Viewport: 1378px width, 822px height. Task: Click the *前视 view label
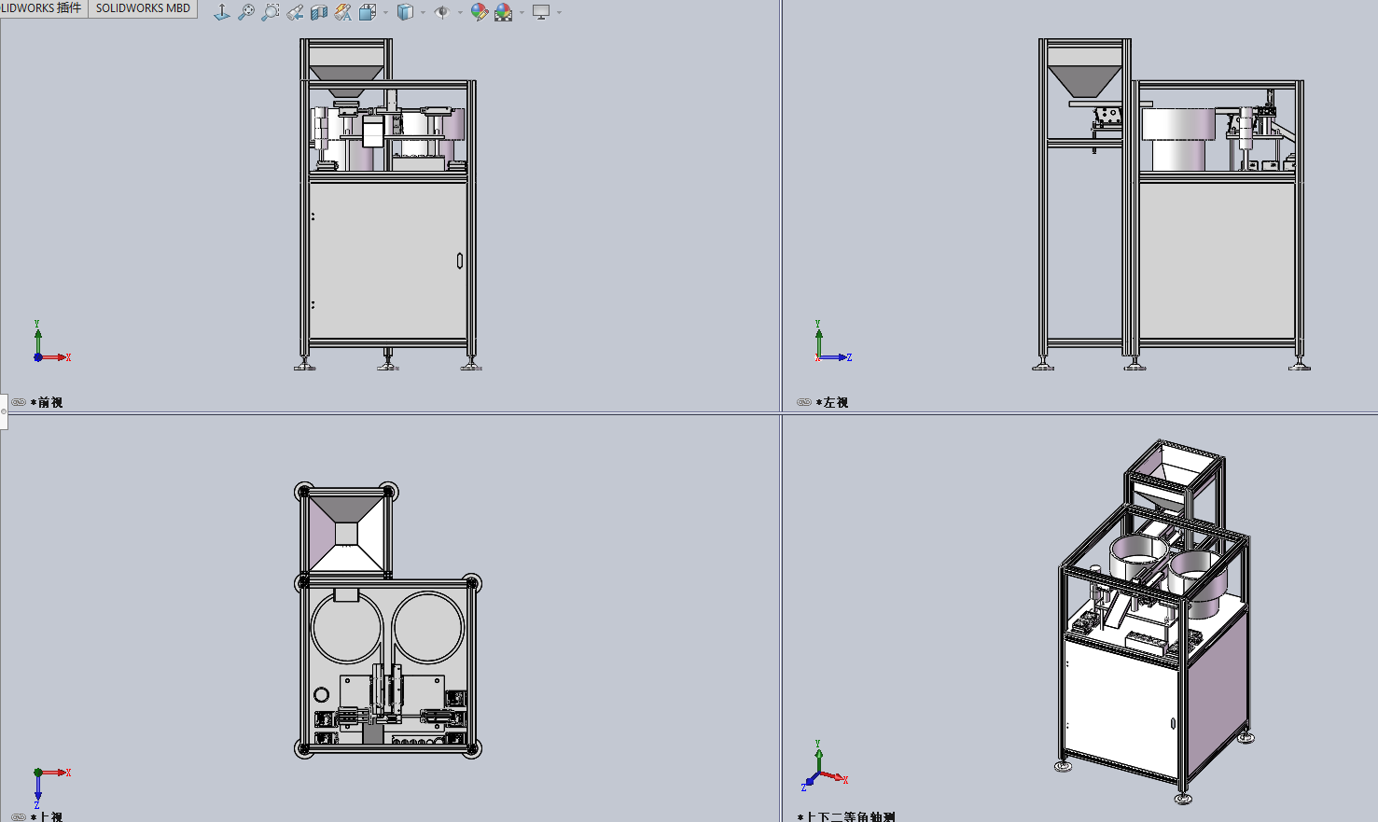click(47, 402)
